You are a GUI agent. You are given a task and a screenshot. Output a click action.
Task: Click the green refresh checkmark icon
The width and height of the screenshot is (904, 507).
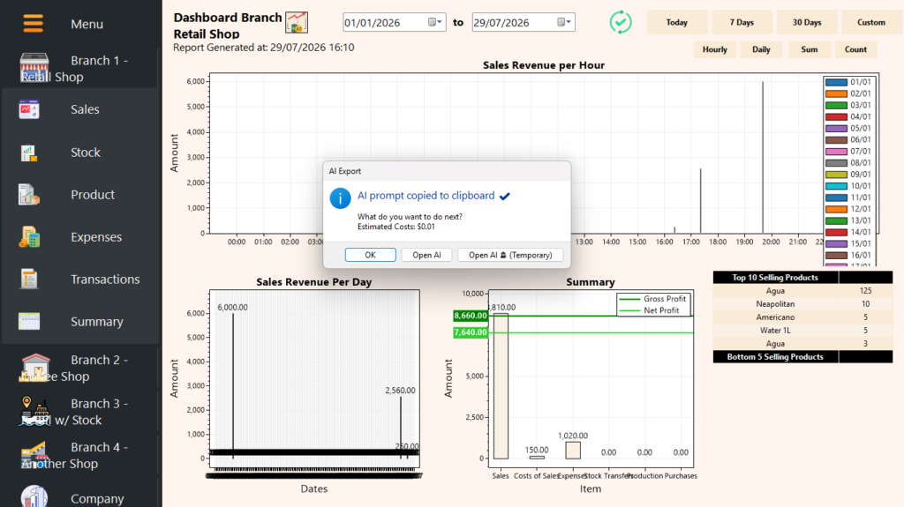point(621,22)
